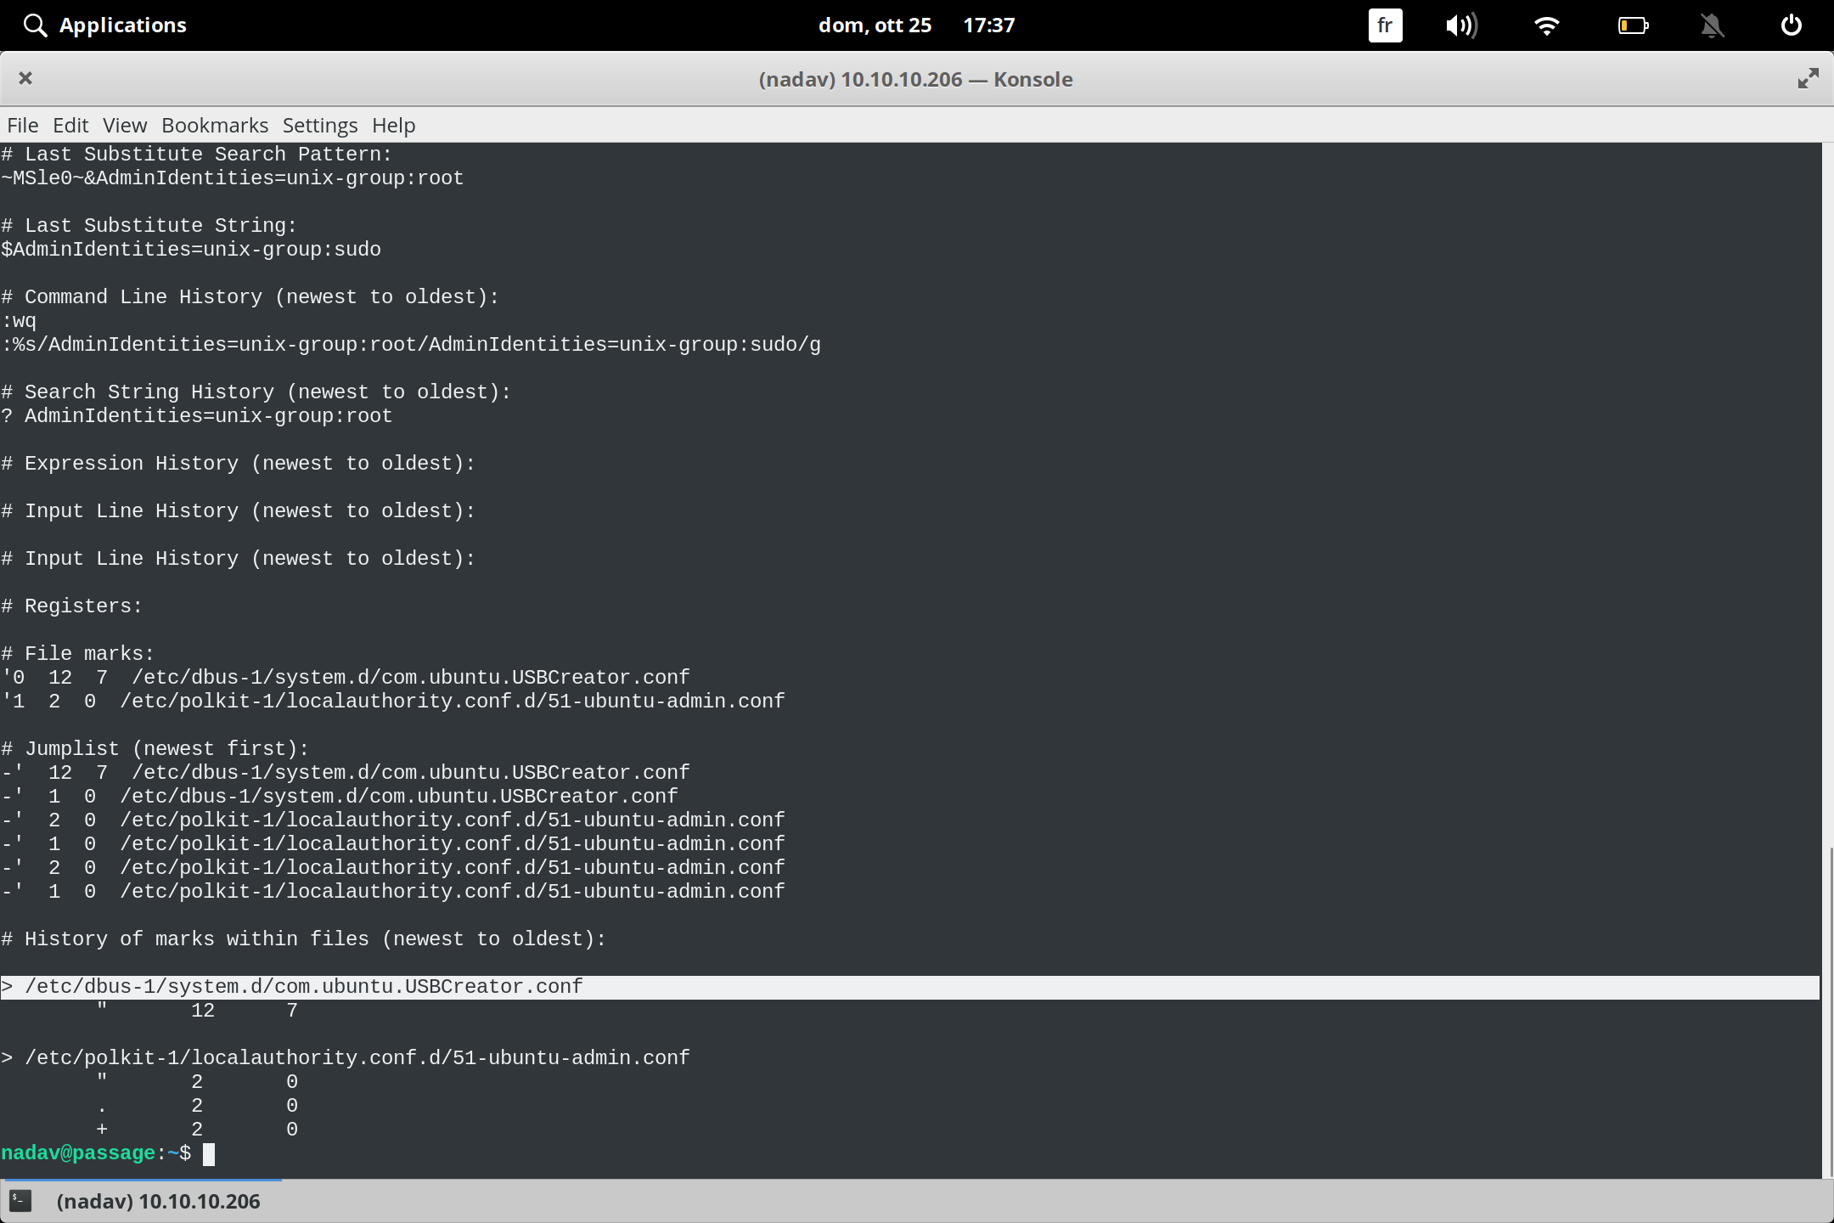This screenshot has width=1834, height=1223.
Task: Click the power icon on the top panel
Action: click(x=1790, y=25)
